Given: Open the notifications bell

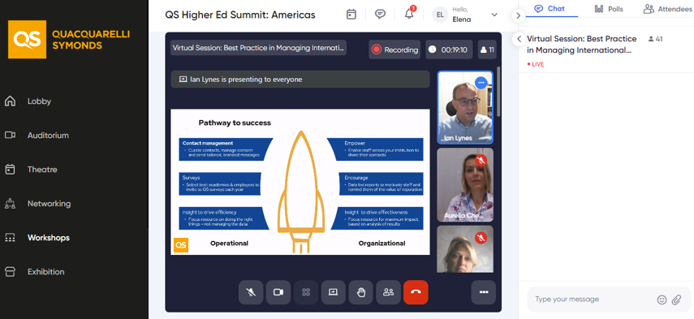Looking at the screenshot, I should [409, 14].
